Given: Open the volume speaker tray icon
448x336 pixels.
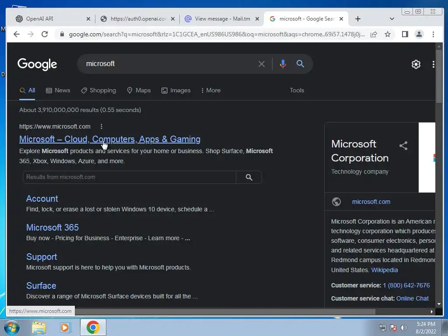Looking at the screenshot, I should point(403,328).
